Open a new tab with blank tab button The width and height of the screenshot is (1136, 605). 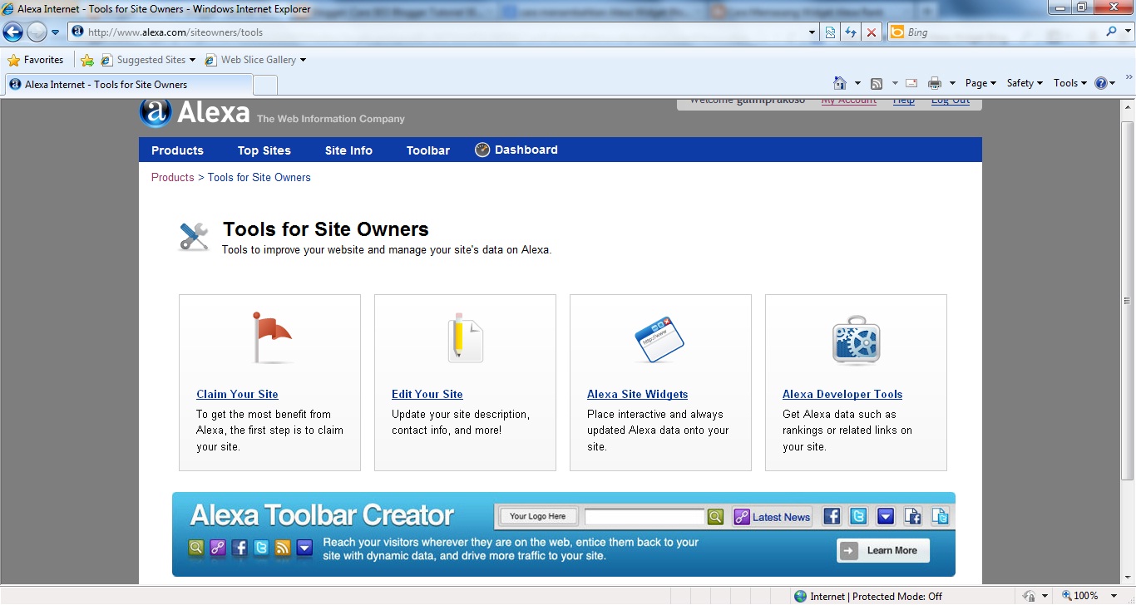coord(264,85)
